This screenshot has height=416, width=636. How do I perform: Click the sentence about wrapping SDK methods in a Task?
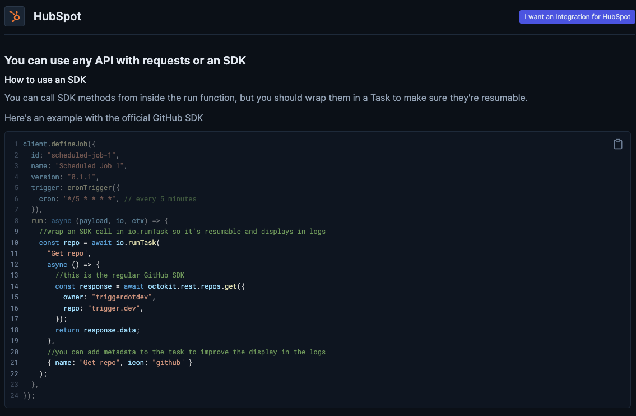pos(266,98)
